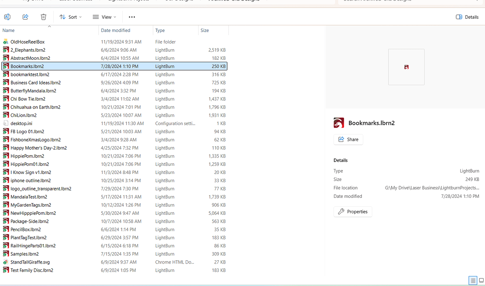
Task: Select HippiePom01.lbrn2 file
Action: click(x=30, y=164)
